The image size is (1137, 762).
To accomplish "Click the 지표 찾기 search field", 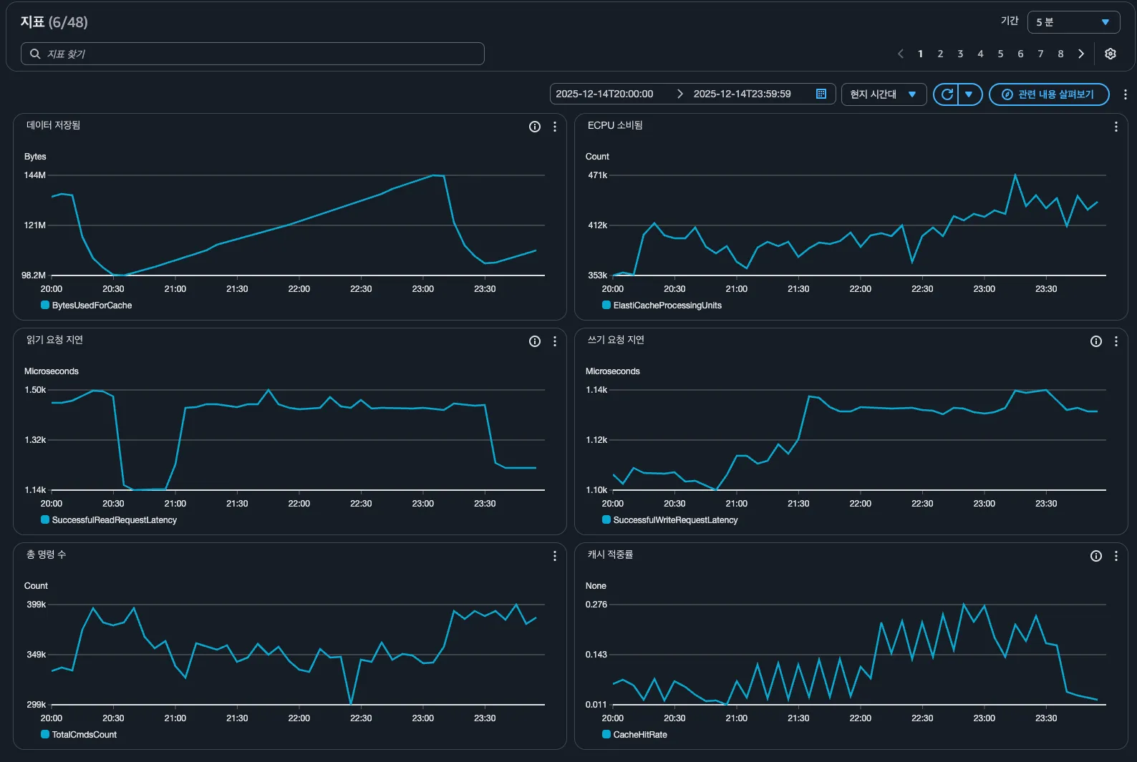I will tap(253, 54).
